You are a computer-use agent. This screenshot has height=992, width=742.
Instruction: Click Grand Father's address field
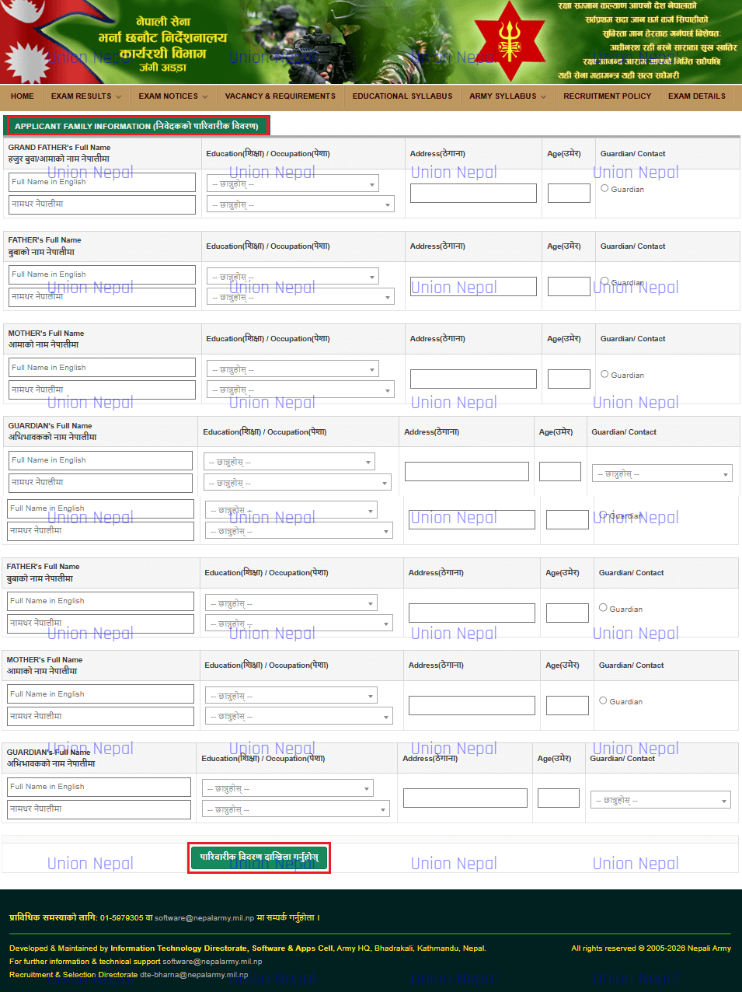tap(473, 193)
